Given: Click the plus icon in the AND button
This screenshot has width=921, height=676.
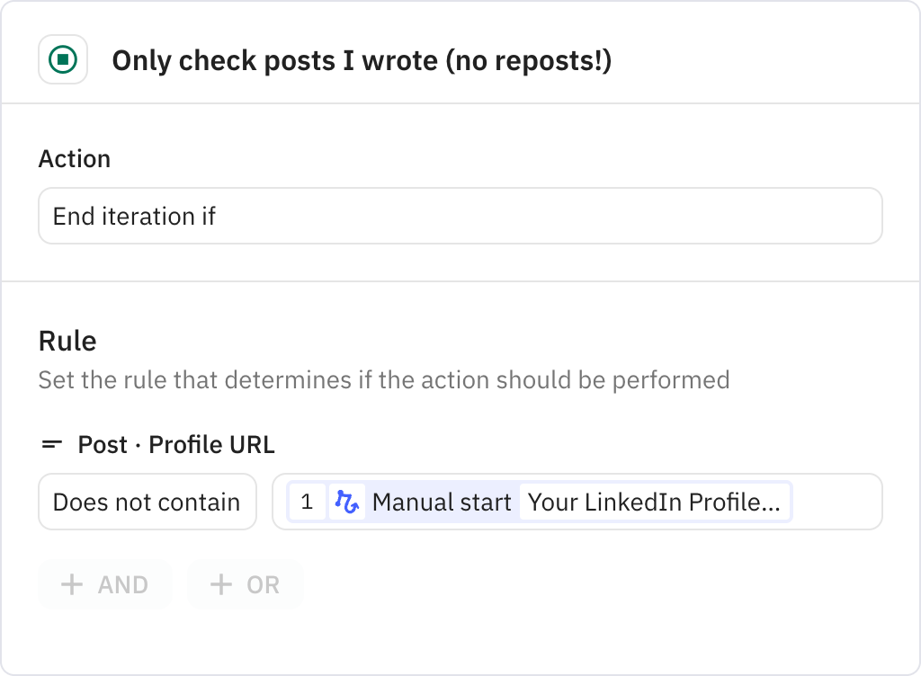Looking at the screenshot, I should coord(71,585).
